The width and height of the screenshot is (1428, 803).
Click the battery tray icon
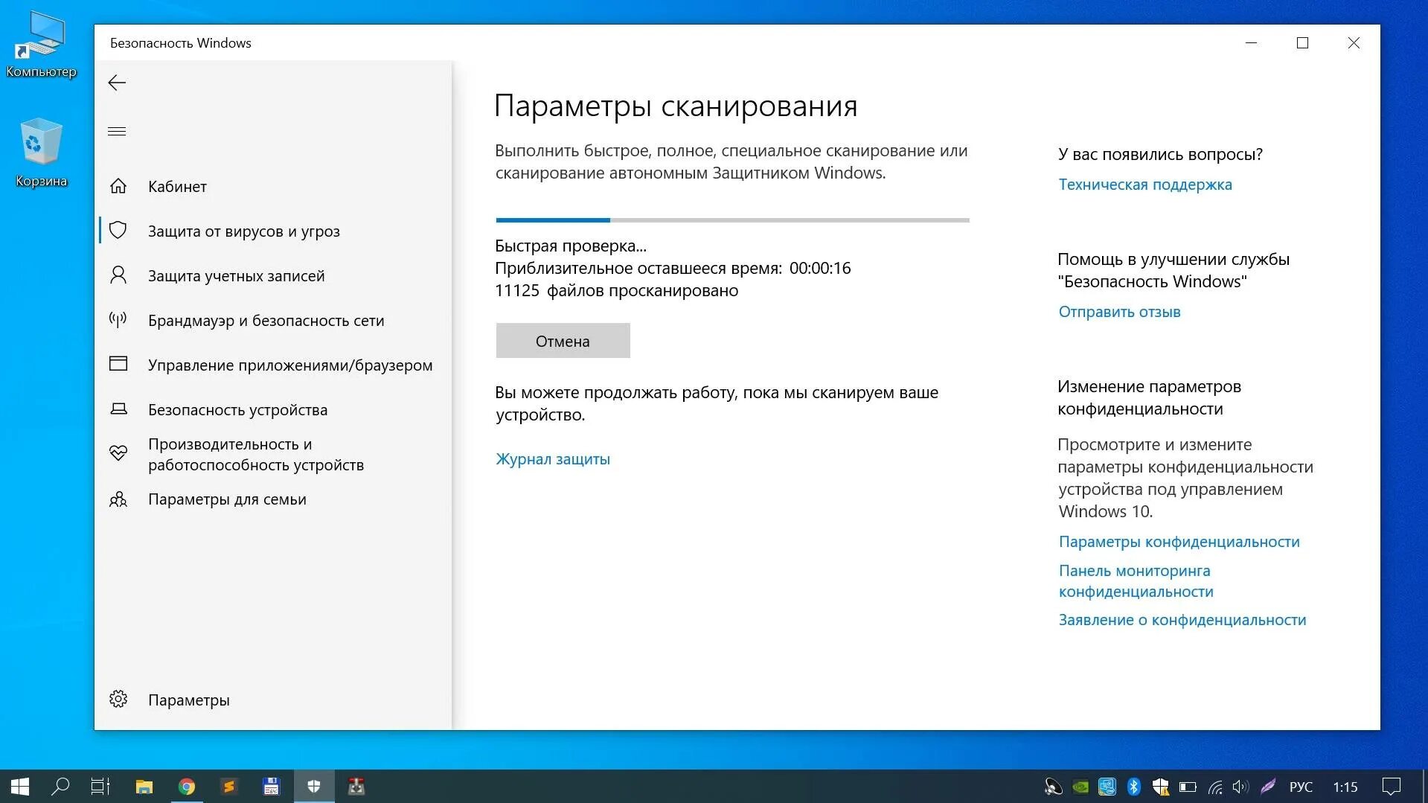pyautogui.click(x=1188, y=787)
